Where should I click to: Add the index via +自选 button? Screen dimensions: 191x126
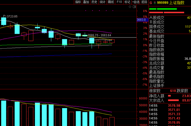tap(136, 2)
